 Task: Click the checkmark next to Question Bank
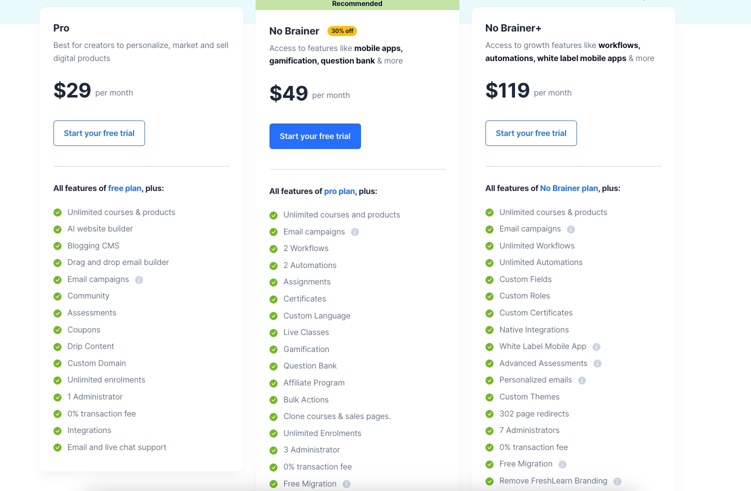point(274,366)
